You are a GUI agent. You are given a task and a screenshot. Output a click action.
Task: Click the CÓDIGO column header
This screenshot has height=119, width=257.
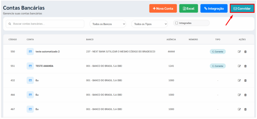pos(13,39)
